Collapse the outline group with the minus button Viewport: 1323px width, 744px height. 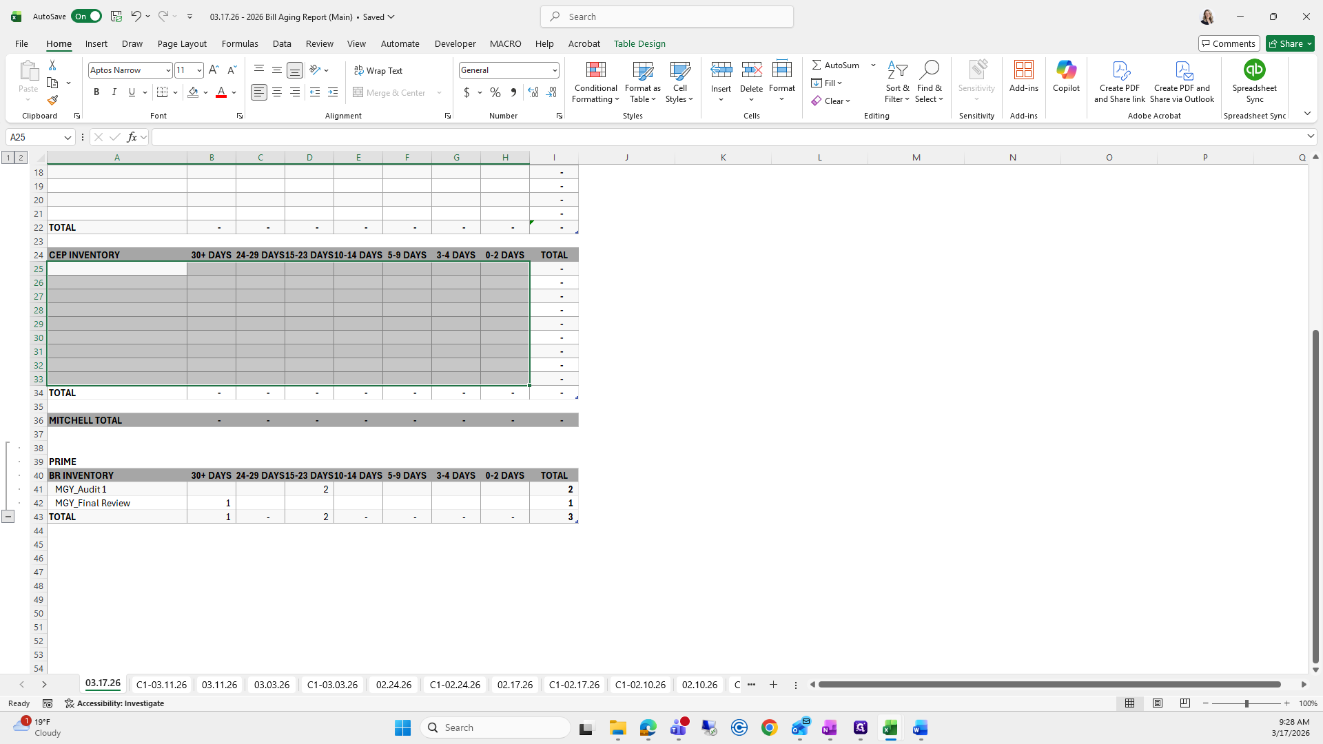8,517
